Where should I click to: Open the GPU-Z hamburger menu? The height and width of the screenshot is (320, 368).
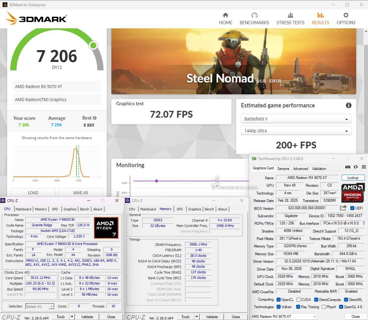[x=363, y=167]
